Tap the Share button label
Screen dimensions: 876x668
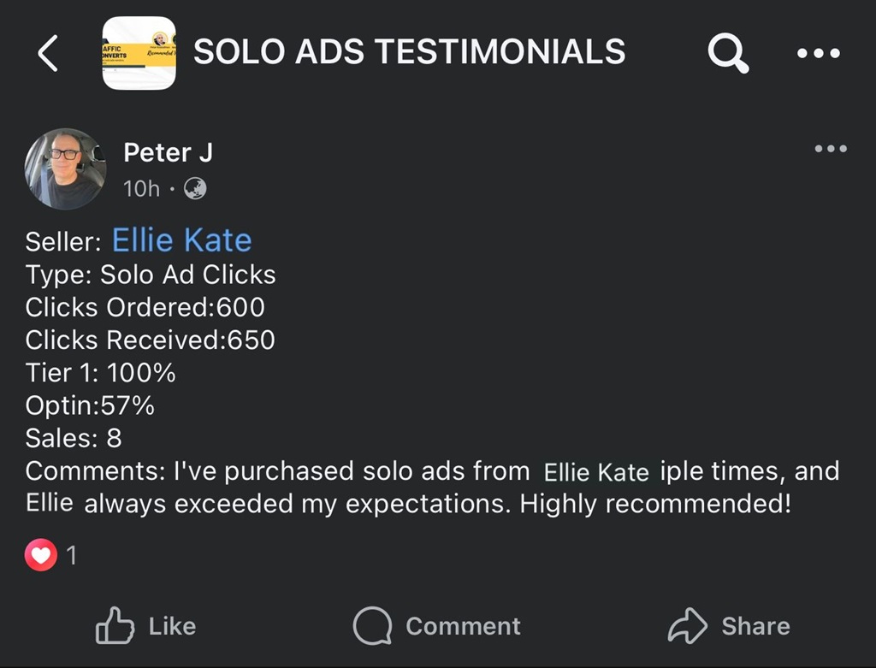tap(755, 626)
